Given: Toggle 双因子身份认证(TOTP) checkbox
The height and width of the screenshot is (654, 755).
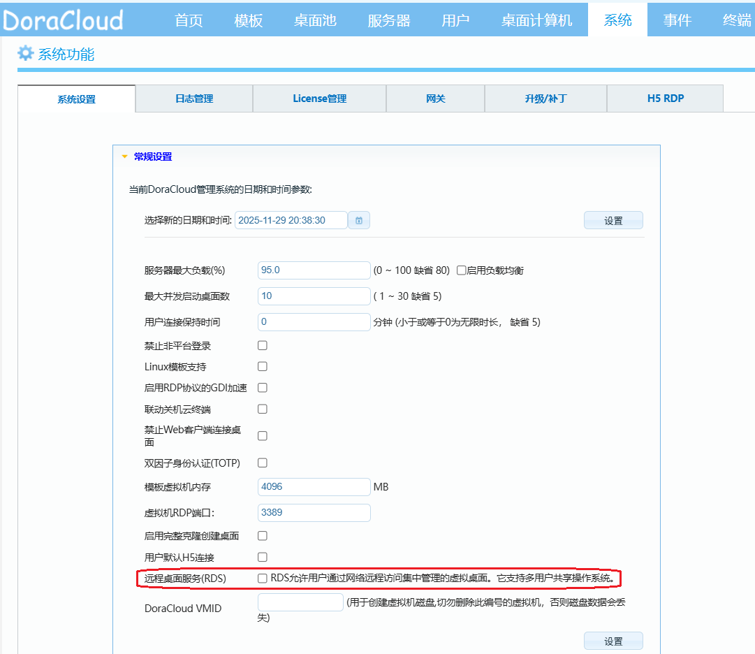Looking at the screenshot, I should (263, 463).
